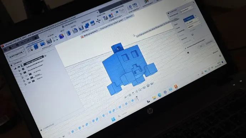Select the Move/Copy arrows tool
246x138 pixels.
(98, 21)
